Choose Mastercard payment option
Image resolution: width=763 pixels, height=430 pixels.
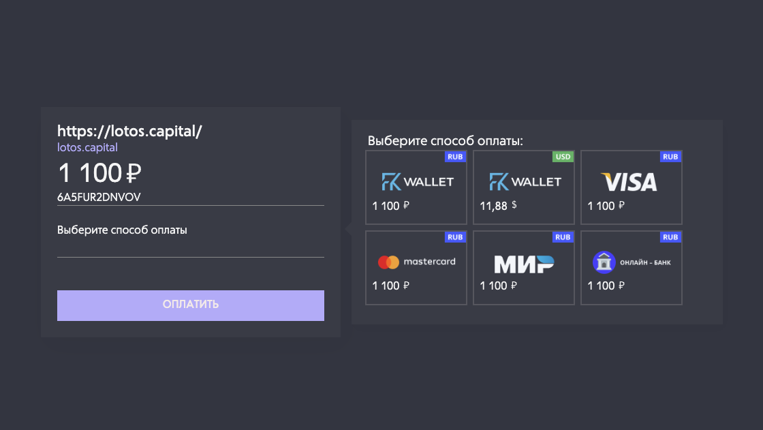(416, 268)
